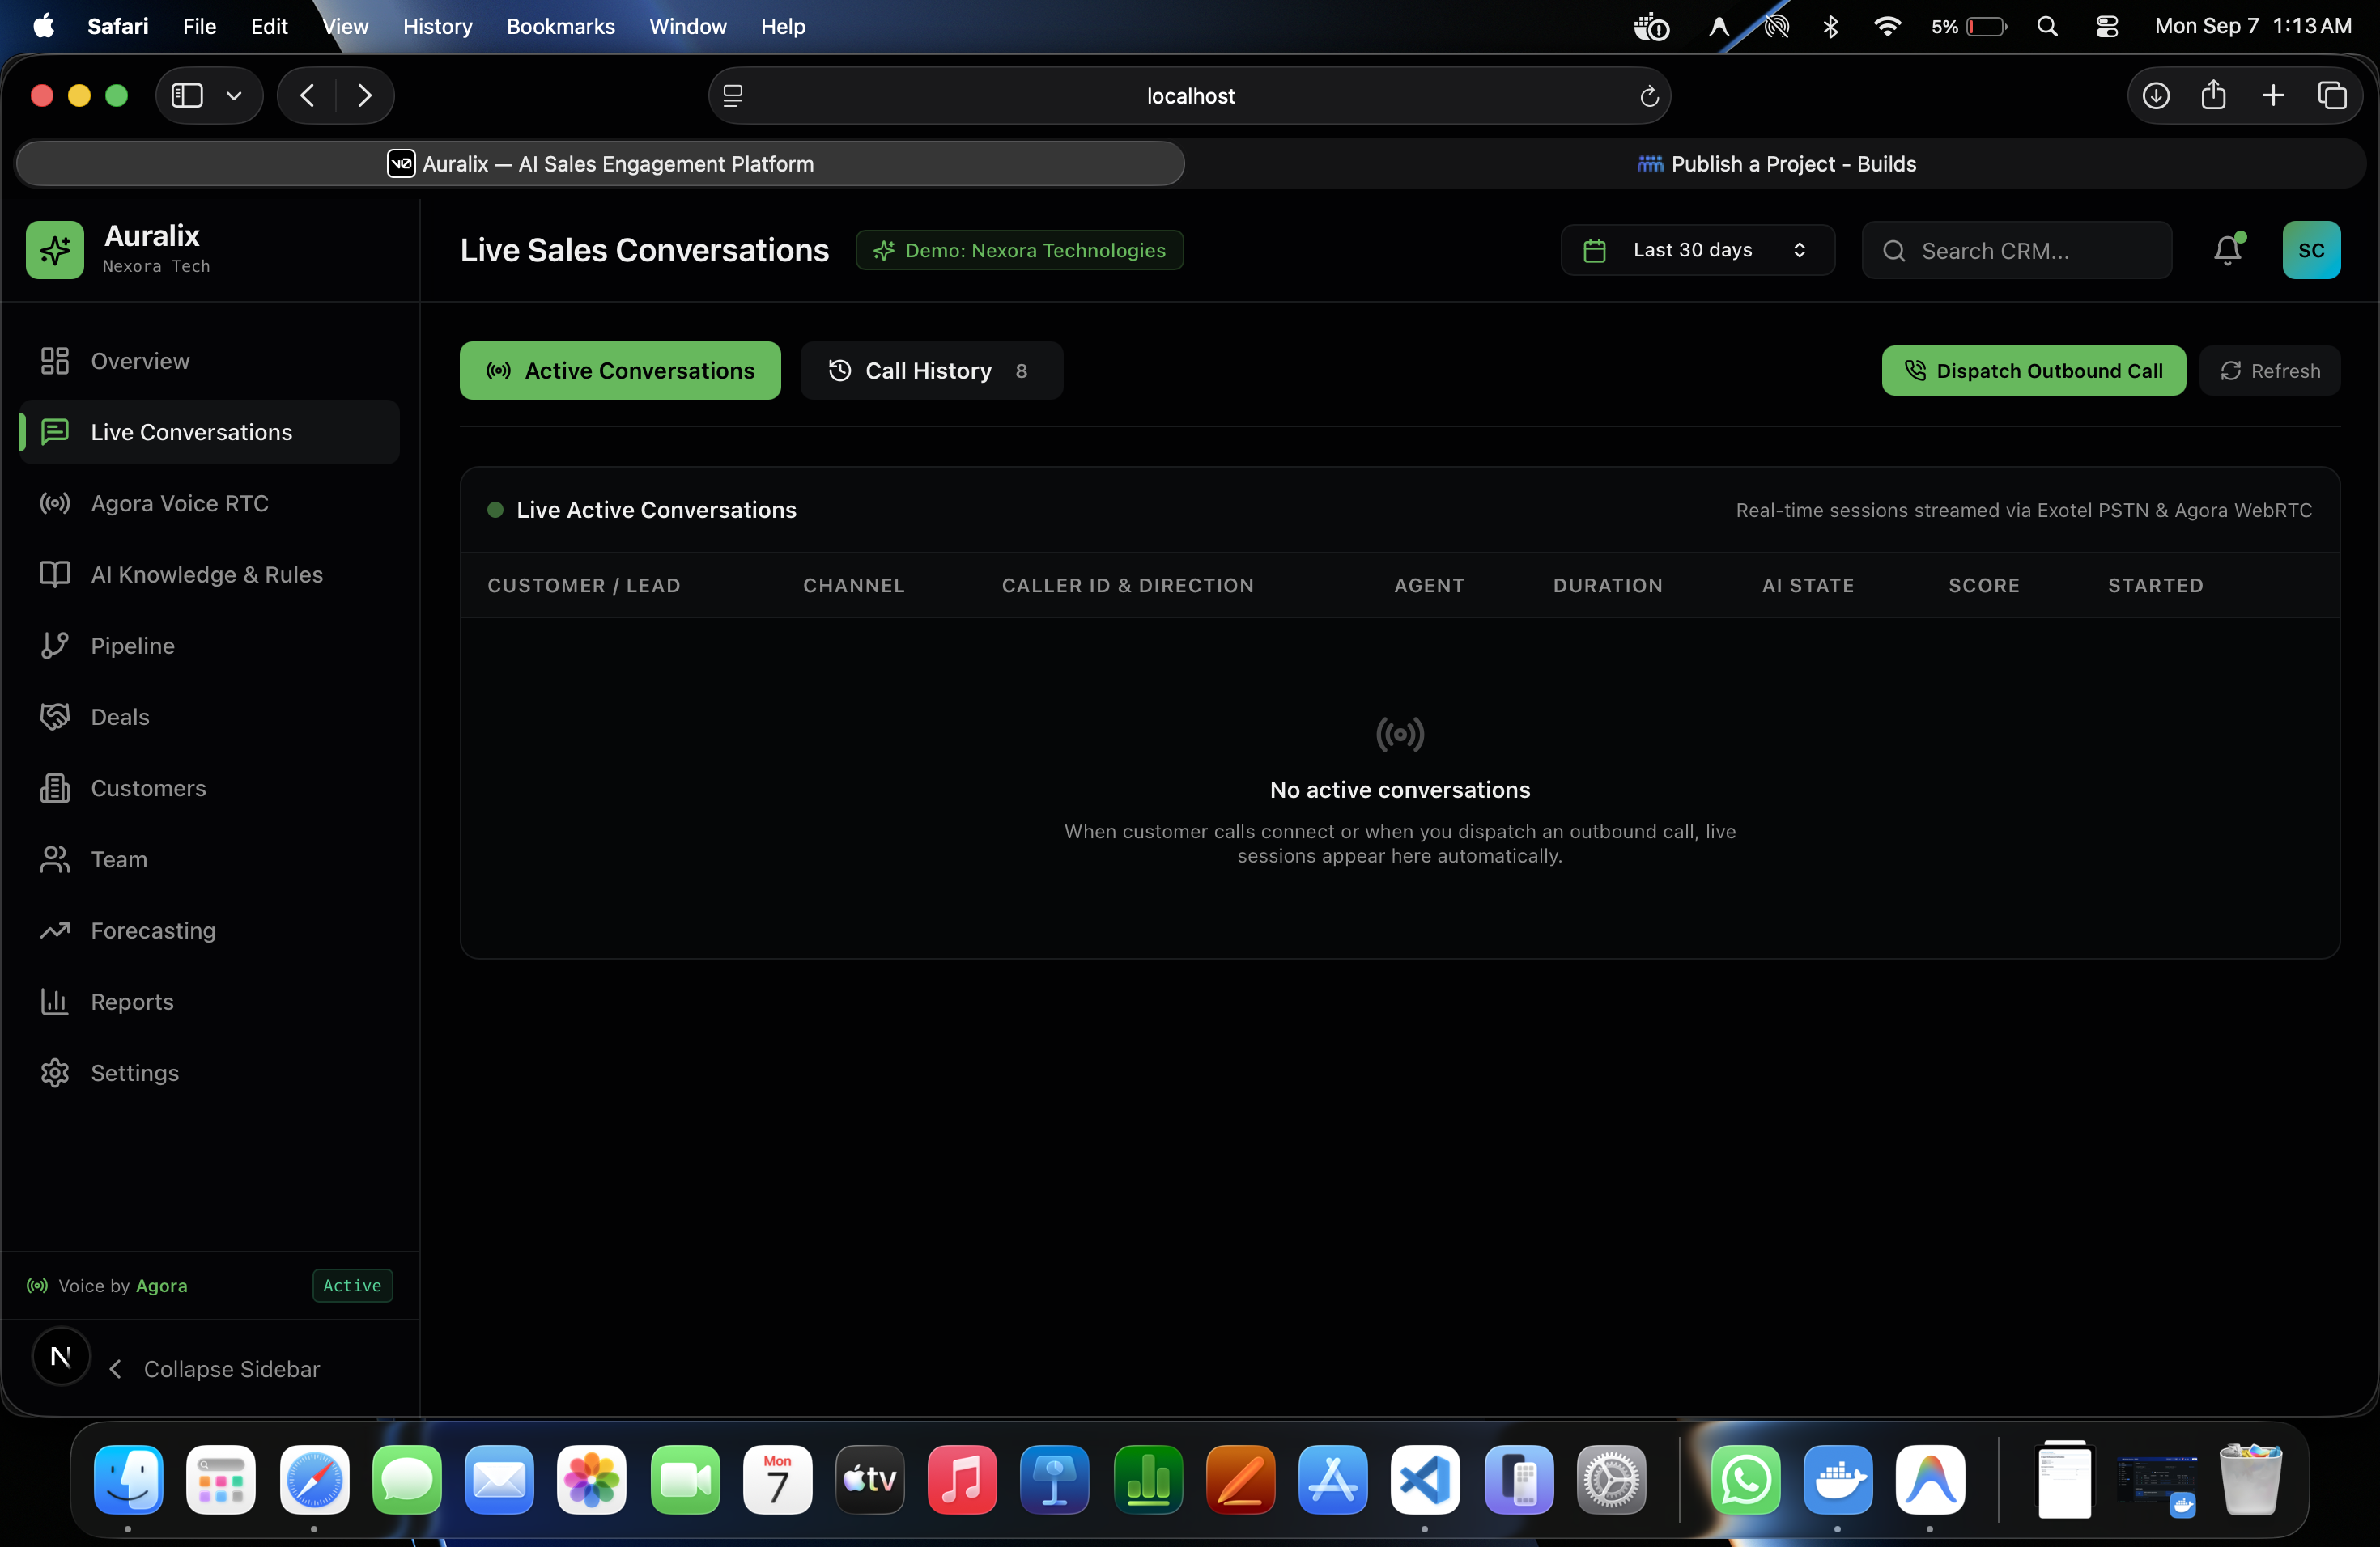Image resolution: width=2380 pixels, height=1547 pixels.
Task: Open the SC user avatar menu
Action: 2311,250
